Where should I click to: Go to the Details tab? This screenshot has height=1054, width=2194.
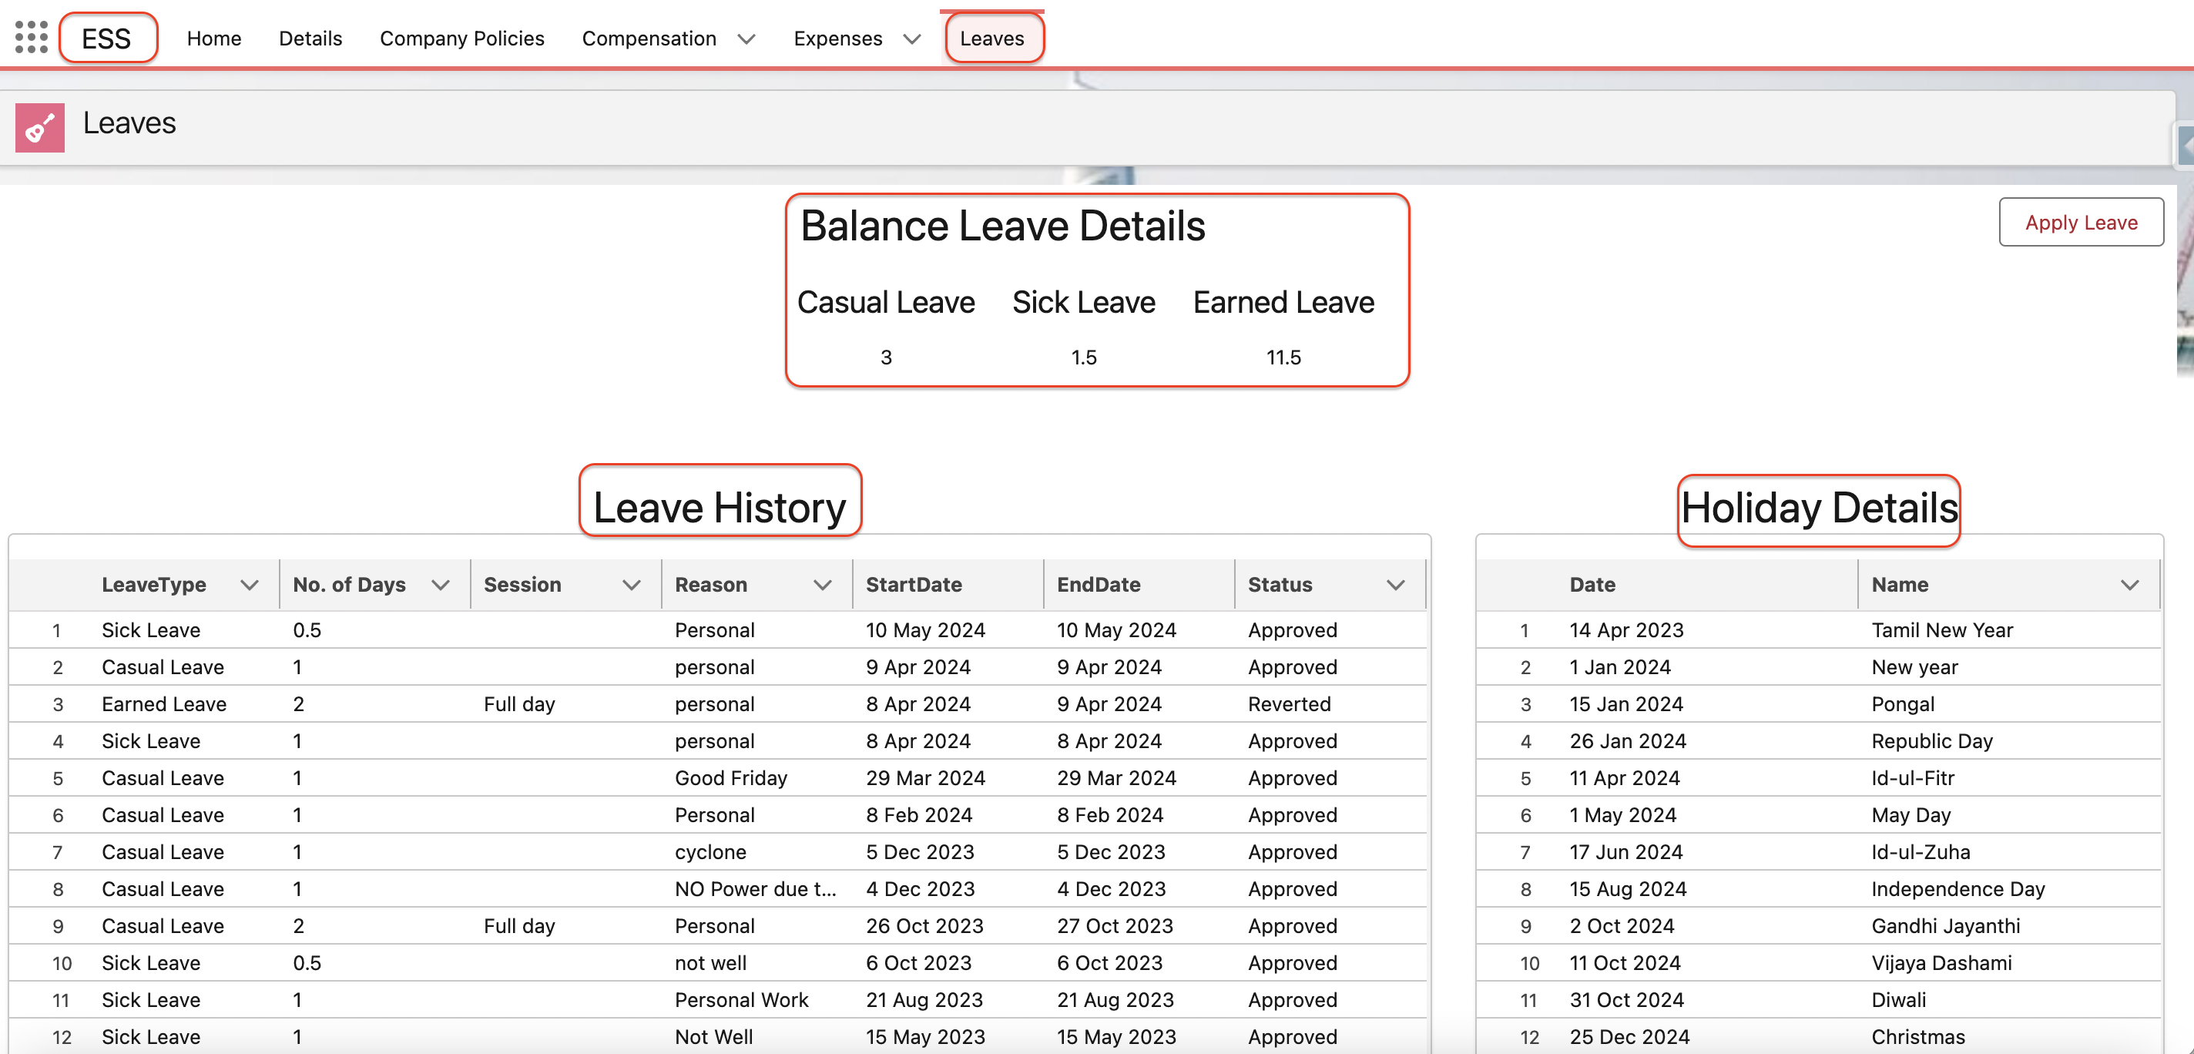point(310,39)
